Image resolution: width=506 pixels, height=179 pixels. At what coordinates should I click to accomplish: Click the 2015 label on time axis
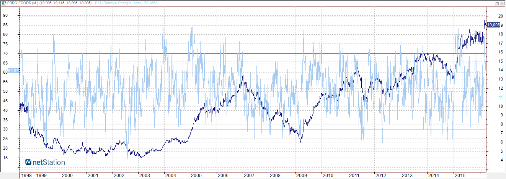click(460, 175)
